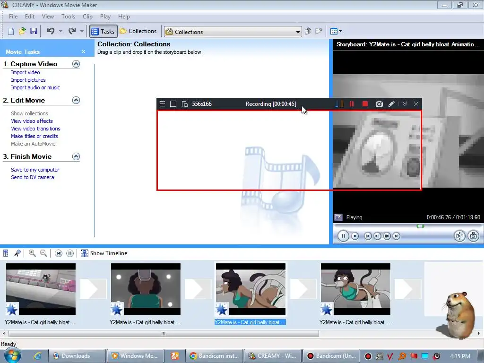Open the Edit menu

click(x=30, y=17)
